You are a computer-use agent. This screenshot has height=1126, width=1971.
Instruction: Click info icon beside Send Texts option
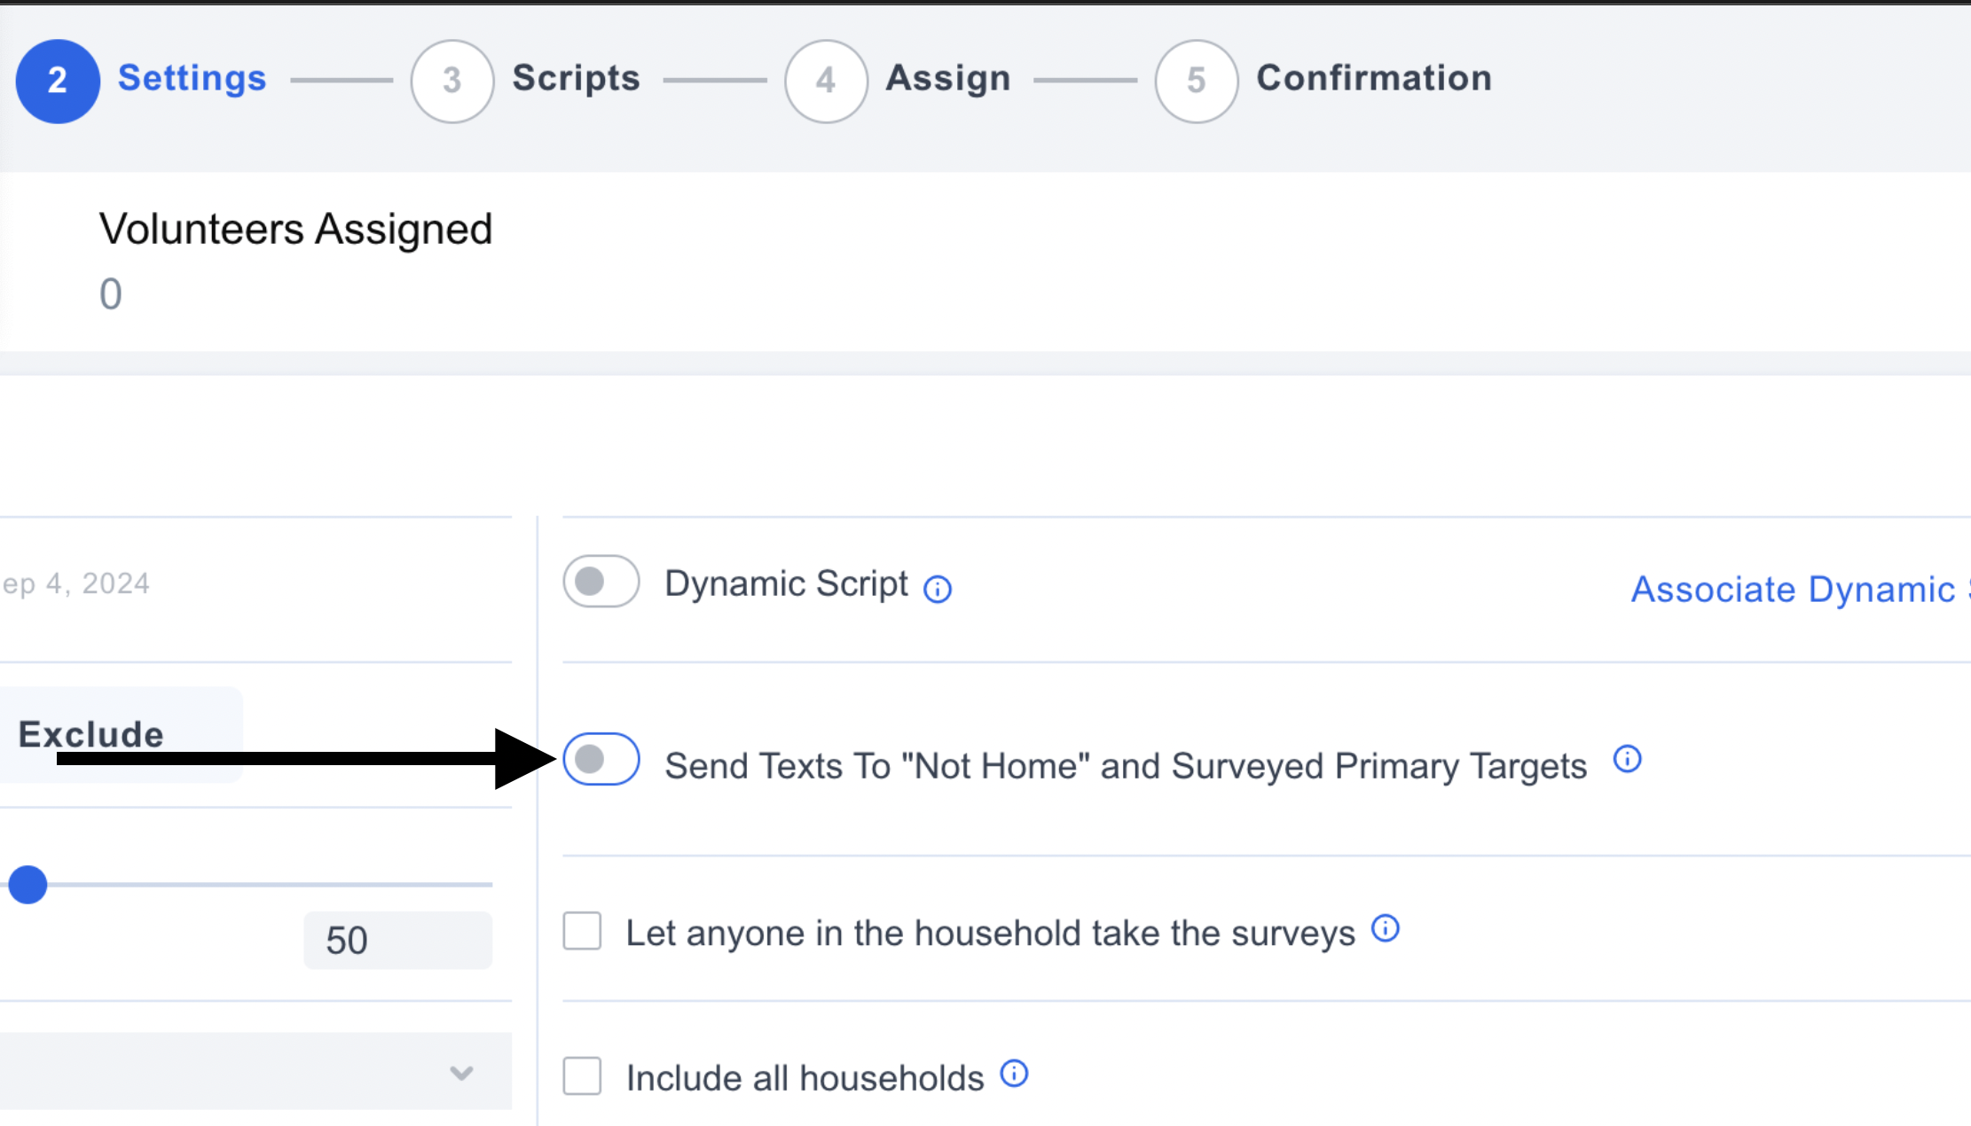[x=1627, y=759]
